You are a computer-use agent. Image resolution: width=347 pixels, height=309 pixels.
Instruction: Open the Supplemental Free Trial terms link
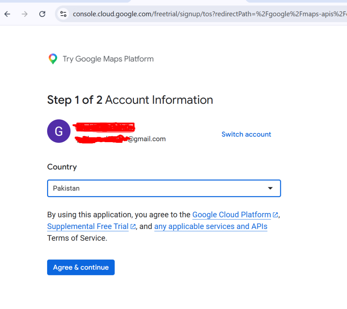(88, 227)
